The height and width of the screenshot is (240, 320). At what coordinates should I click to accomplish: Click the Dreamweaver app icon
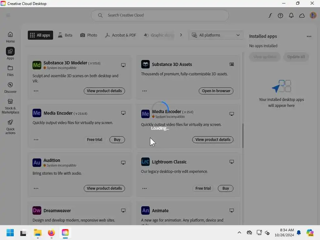(x=37, y=210)
